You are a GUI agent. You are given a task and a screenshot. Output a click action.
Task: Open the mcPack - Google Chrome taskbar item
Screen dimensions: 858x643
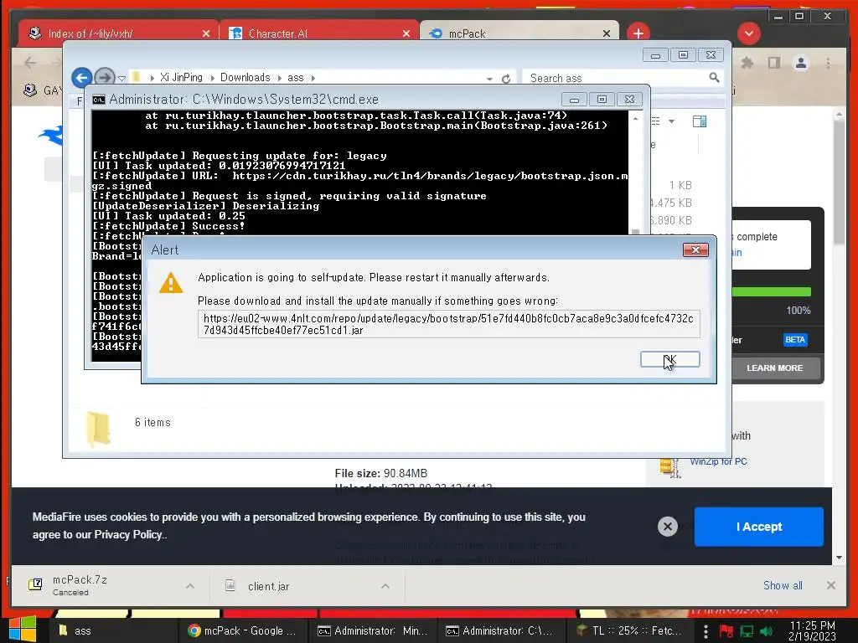242,630
